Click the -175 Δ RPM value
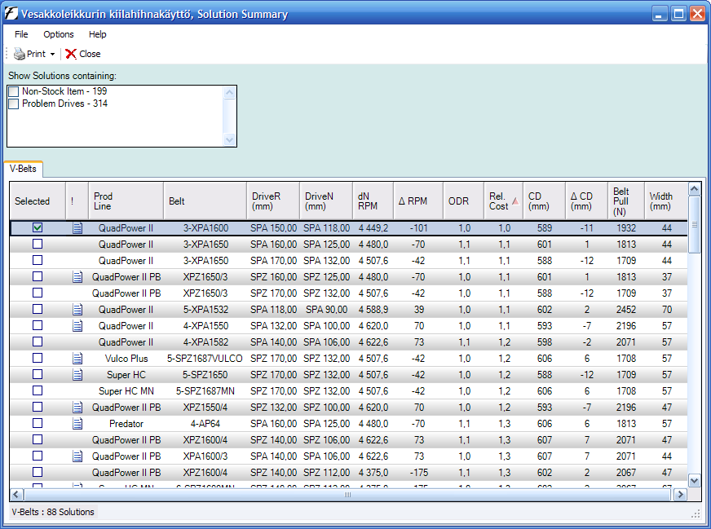711x529 pixels. pyautogui.click(x=418, y=472)
